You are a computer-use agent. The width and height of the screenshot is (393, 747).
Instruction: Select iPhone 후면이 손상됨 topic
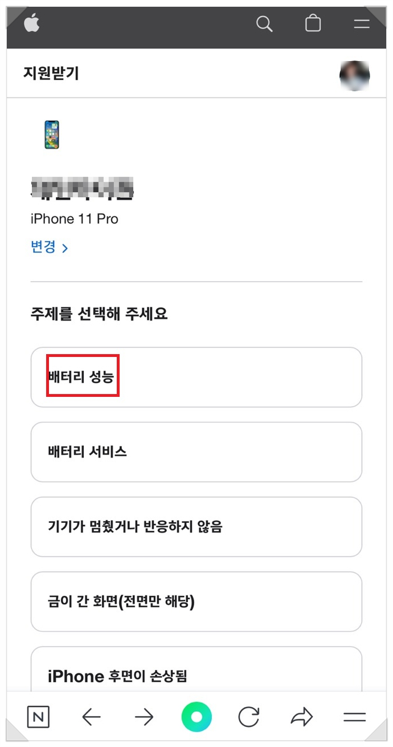click(196, 676)
